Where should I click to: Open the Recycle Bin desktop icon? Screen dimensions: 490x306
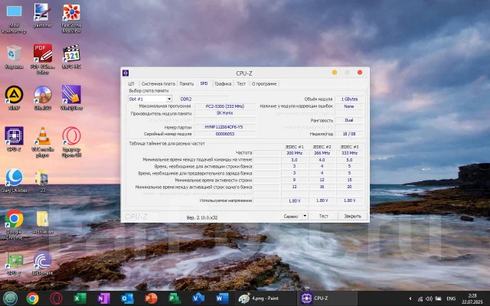point(14,57)
